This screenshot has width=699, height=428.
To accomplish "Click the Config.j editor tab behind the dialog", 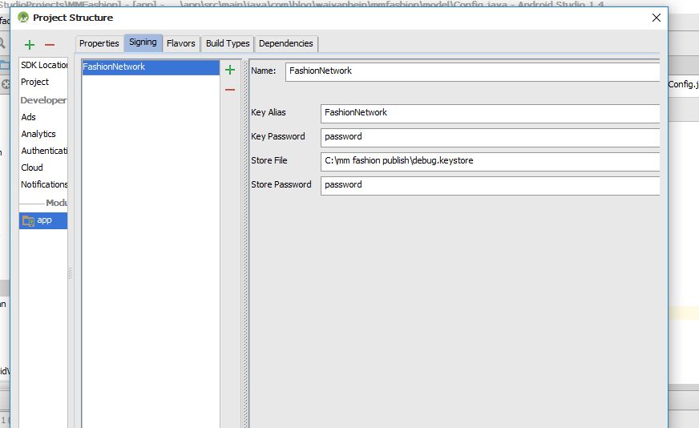I will (x=683, y=84).
